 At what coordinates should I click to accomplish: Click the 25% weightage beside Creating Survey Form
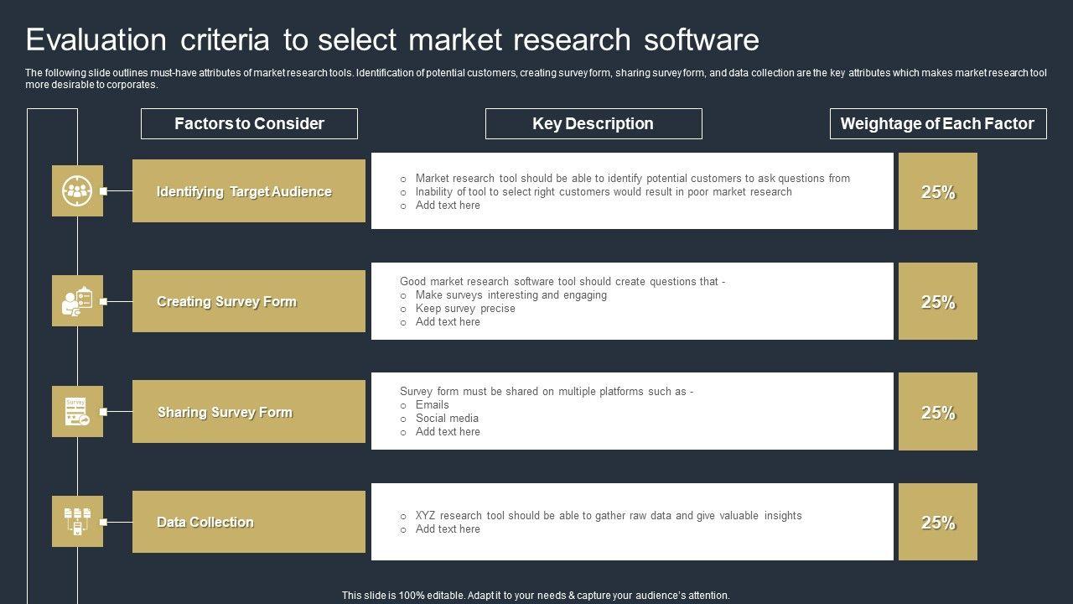(x=937, y=302)
